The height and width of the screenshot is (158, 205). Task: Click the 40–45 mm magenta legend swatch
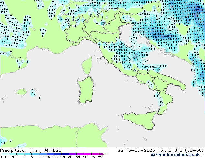pyautogui.click(x=88, y=154)
